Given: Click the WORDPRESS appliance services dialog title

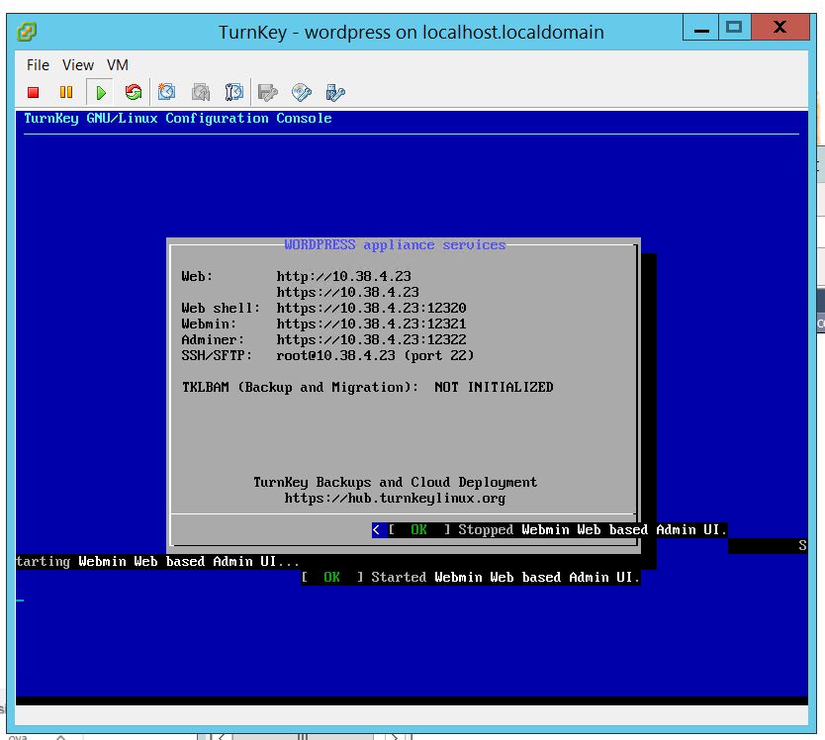Looking at the screenshot, I should pyautogui.click(x=395, y=244).
